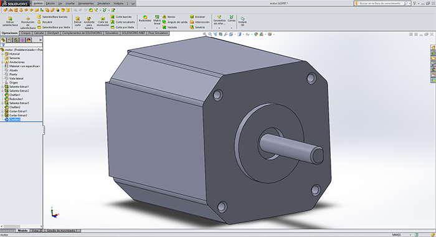Open Asistente para taladro tool
Viewport: 436px width, 237px height.
(89, 23)
